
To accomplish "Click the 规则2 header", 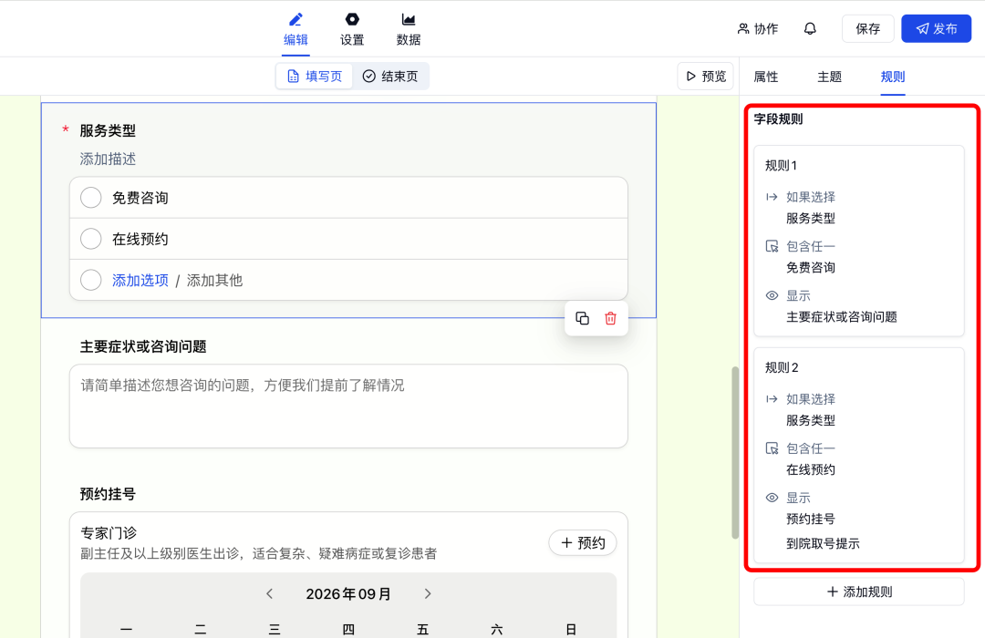I will 782,368.
